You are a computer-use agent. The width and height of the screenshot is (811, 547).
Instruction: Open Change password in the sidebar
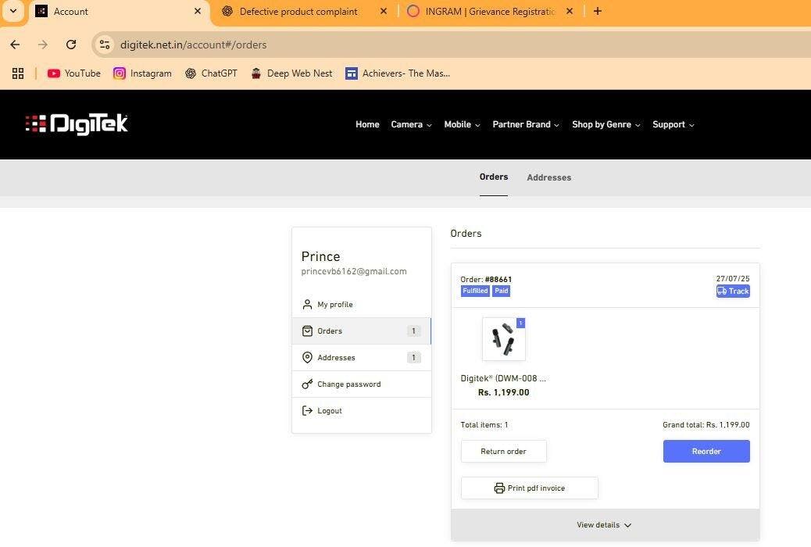point(362,384)
